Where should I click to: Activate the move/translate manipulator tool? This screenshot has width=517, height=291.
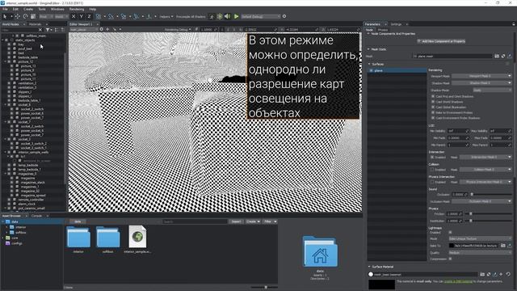click(x=17, y=16)
